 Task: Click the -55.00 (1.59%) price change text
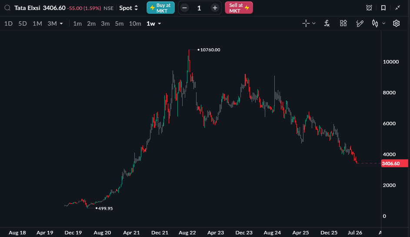[84, 8]
